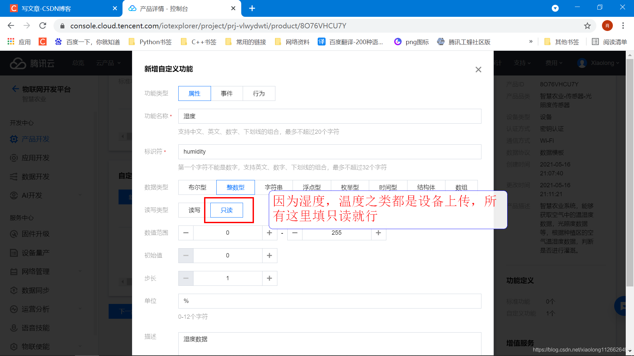Reload the page with refresh icon
The width and height of the screenshot is (634, 356).
(x=43, y=26)
